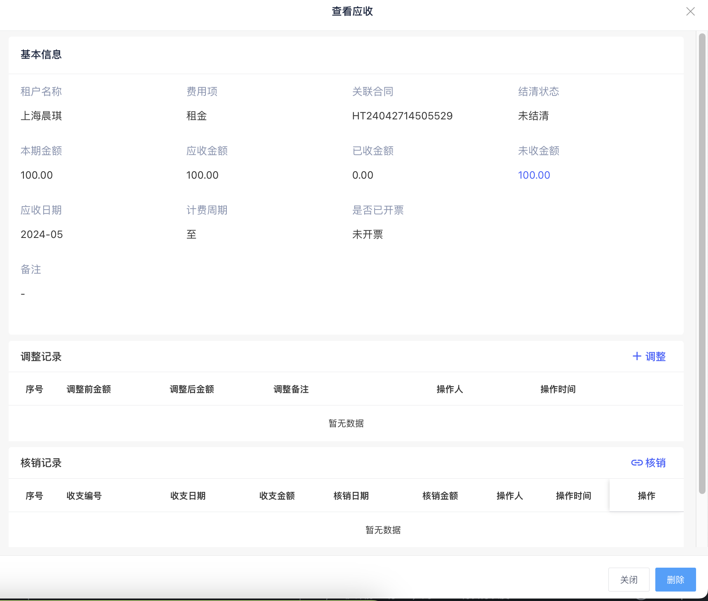This screenshot has height=601, width=708.
Task: Click the 收支金额 column header
Action: (277, 496)
